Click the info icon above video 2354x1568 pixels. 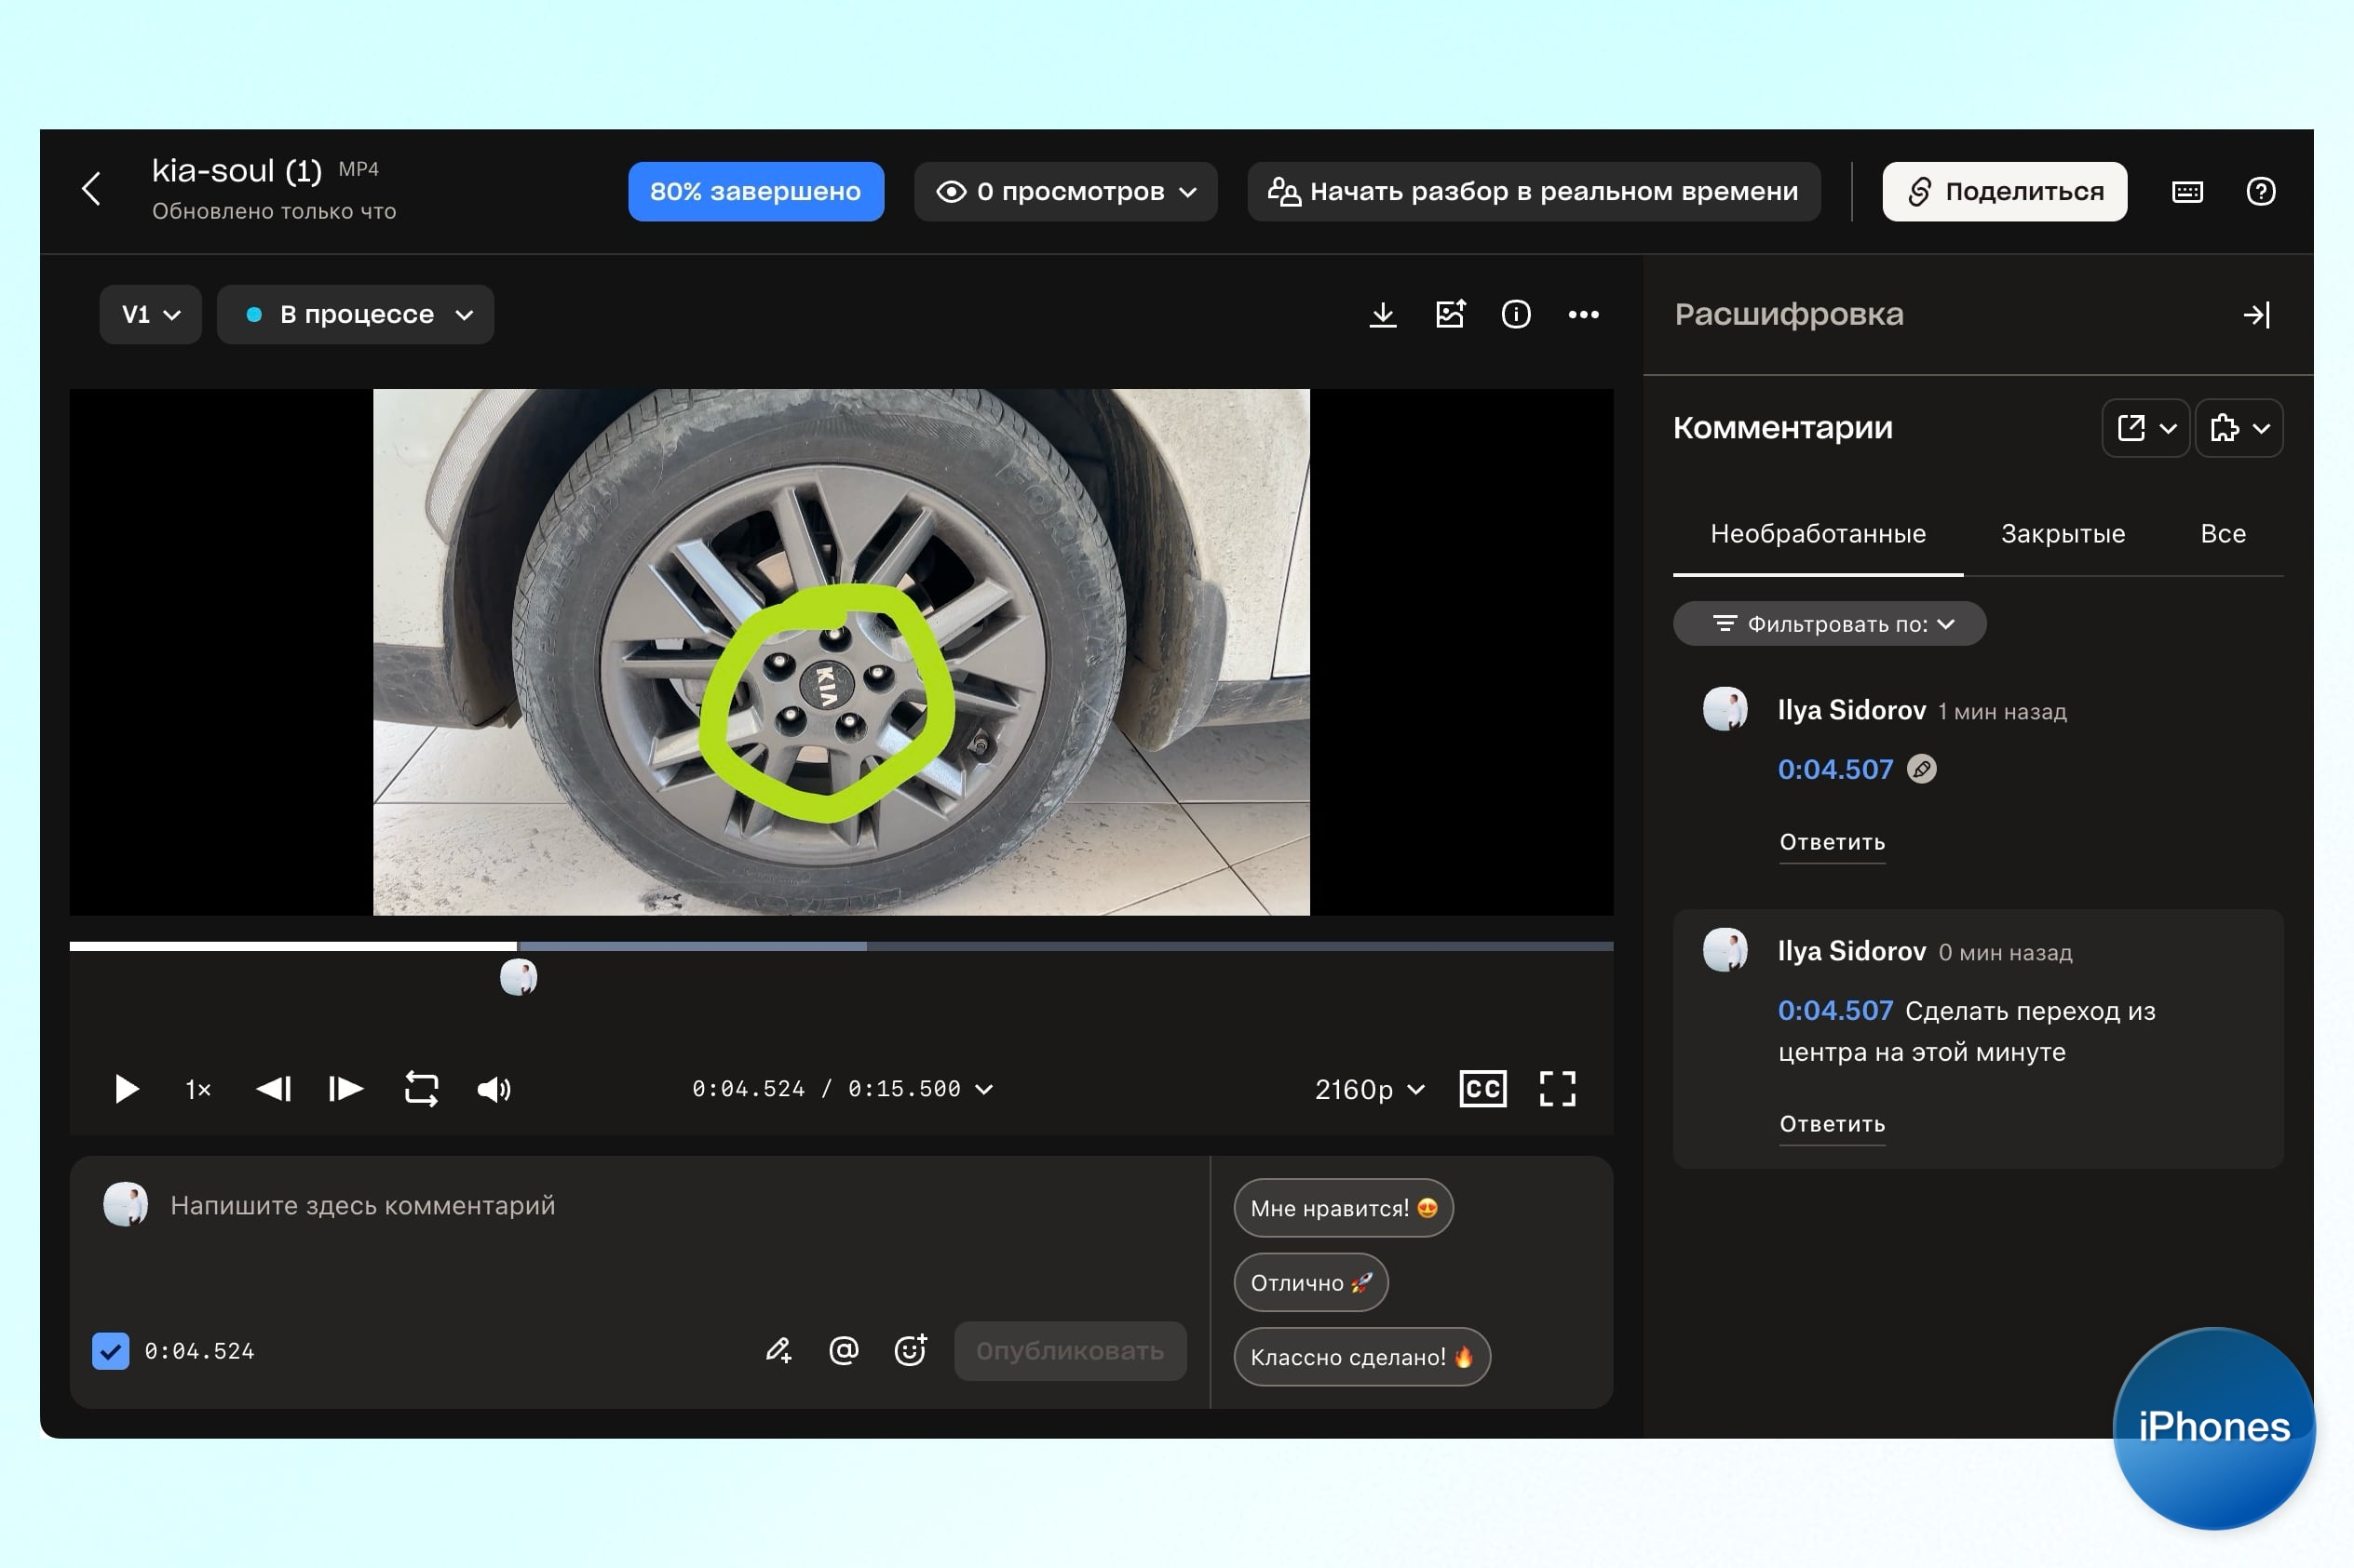1516,315
